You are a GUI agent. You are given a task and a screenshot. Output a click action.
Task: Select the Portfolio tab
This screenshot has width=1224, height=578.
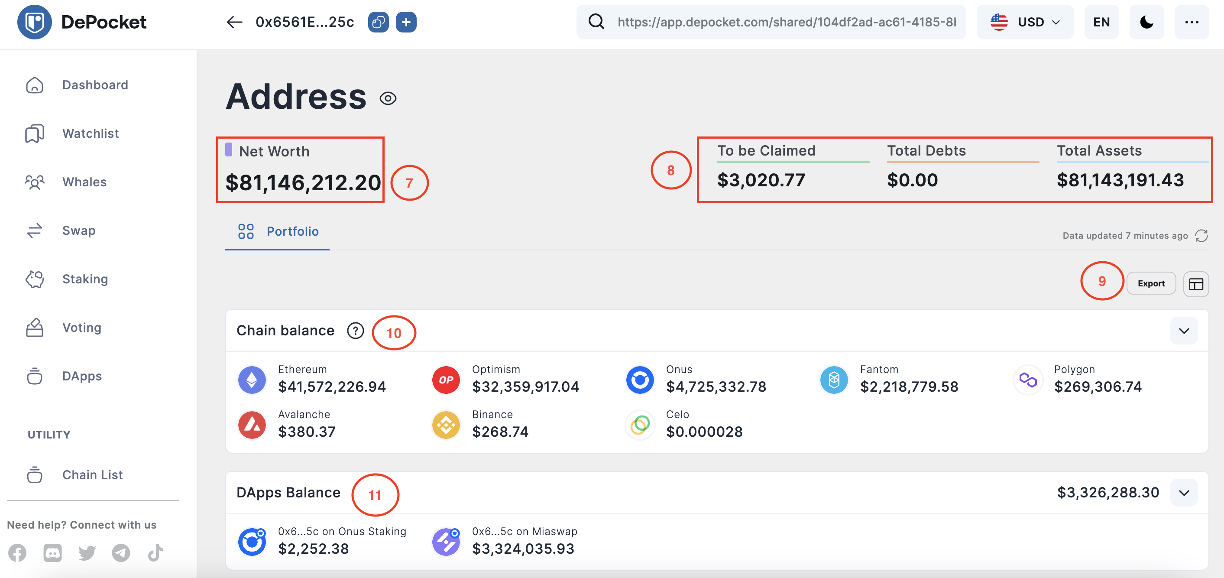[278, 231]
